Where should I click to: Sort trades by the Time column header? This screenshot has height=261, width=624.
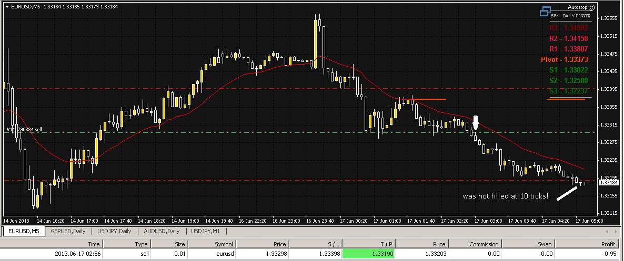pos(52,244)
